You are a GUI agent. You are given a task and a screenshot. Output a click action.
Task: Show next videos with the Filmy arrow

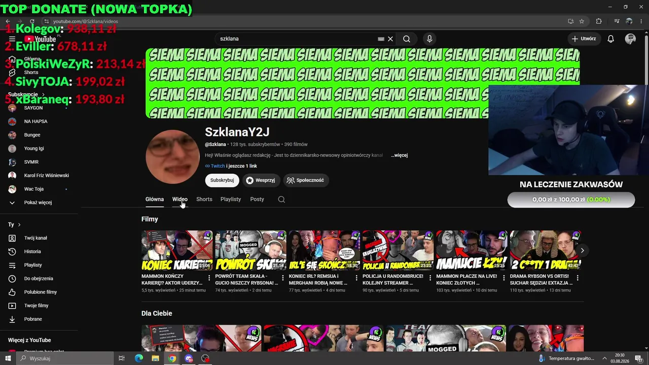[582, 250]
